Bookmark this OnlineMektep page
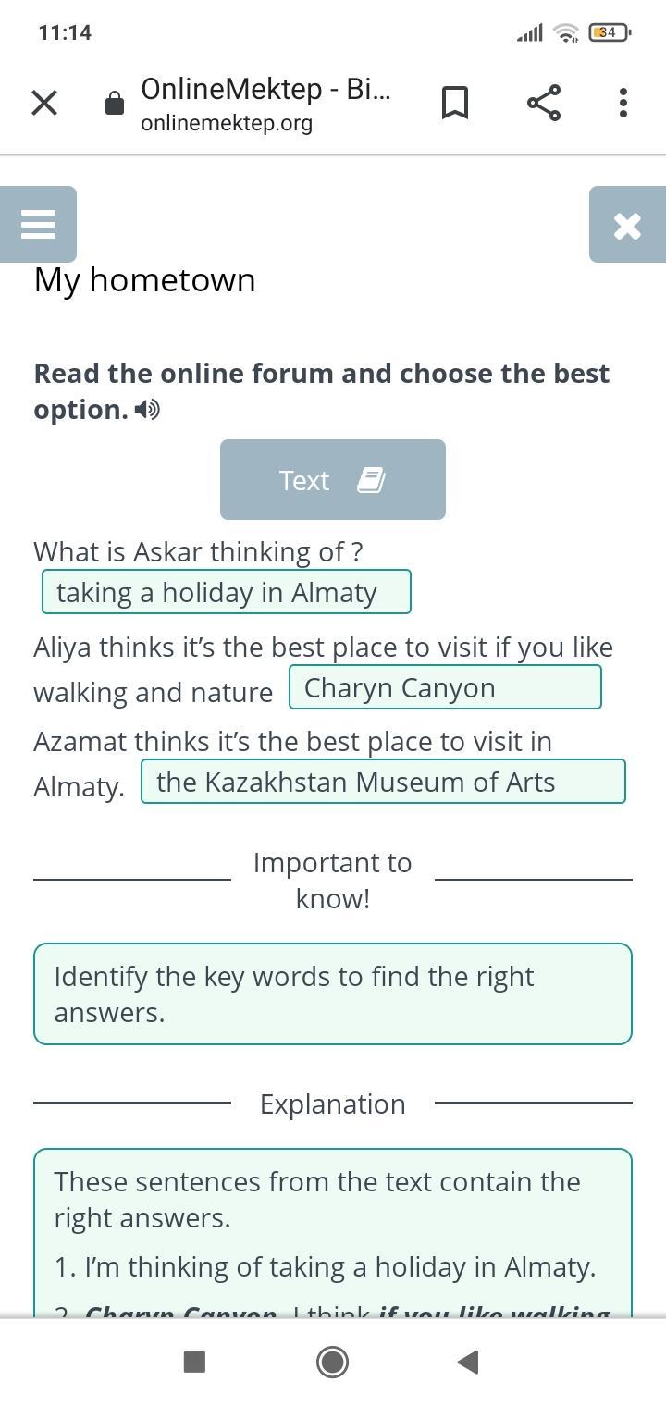This screenshot has width=666, height=1406. click(454, 103)
